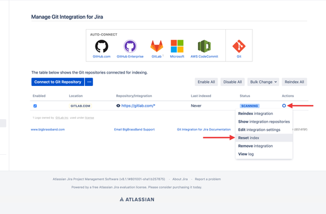Visit www.bigbrassband.com link

tap(48, 129)
